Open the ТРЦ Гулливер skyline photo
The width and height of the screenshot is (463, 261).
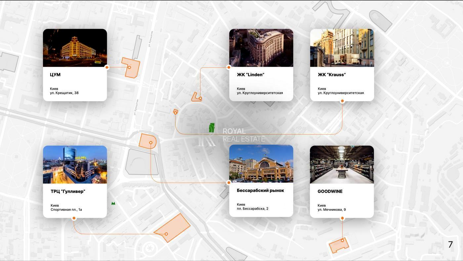pos(75,164)
